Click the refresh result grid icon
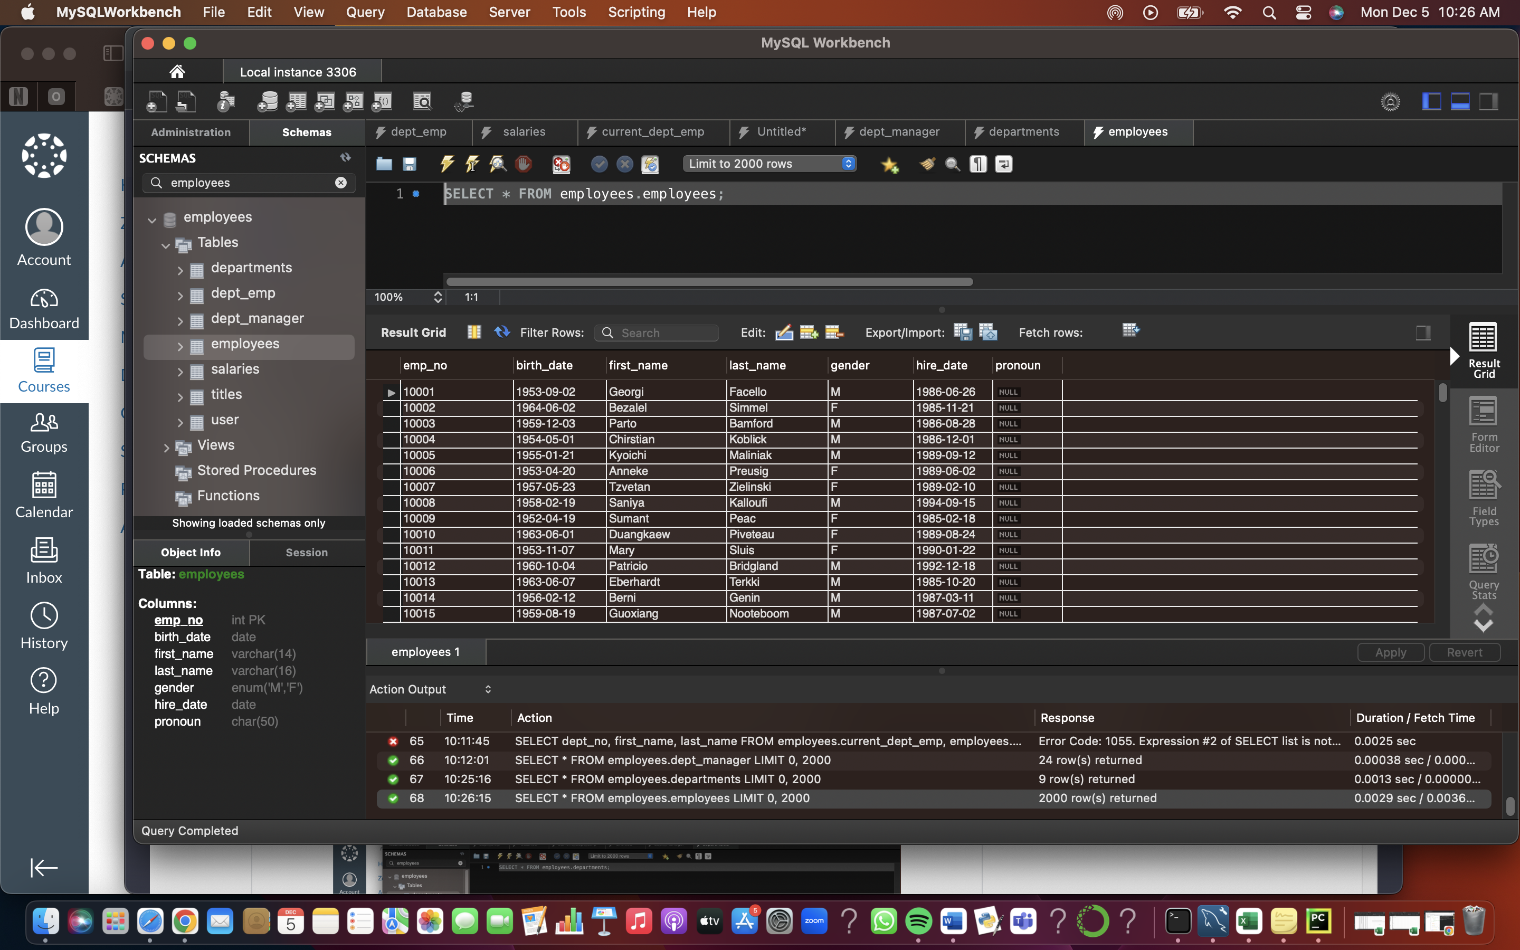The height and width of the screenshot is (950, 1520). pos(501,332)
